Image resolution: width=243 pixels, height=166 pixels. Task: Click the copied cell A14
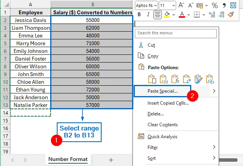pos(31,113)
